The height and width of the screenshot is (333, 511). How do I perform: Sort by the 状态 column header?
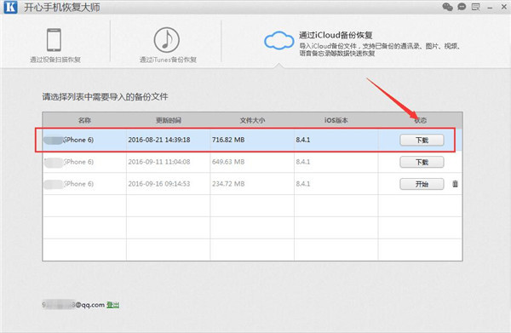pyautogui.click(x=420, y=120)
